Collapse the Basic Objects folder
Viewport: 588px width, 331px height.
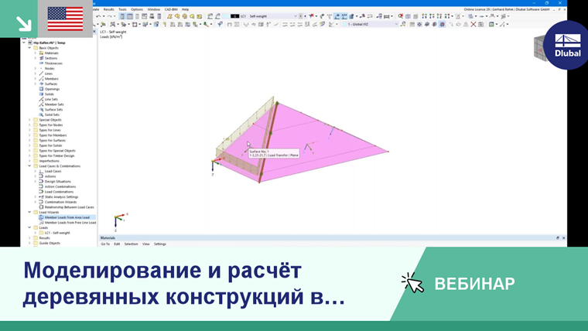(29, 48)
